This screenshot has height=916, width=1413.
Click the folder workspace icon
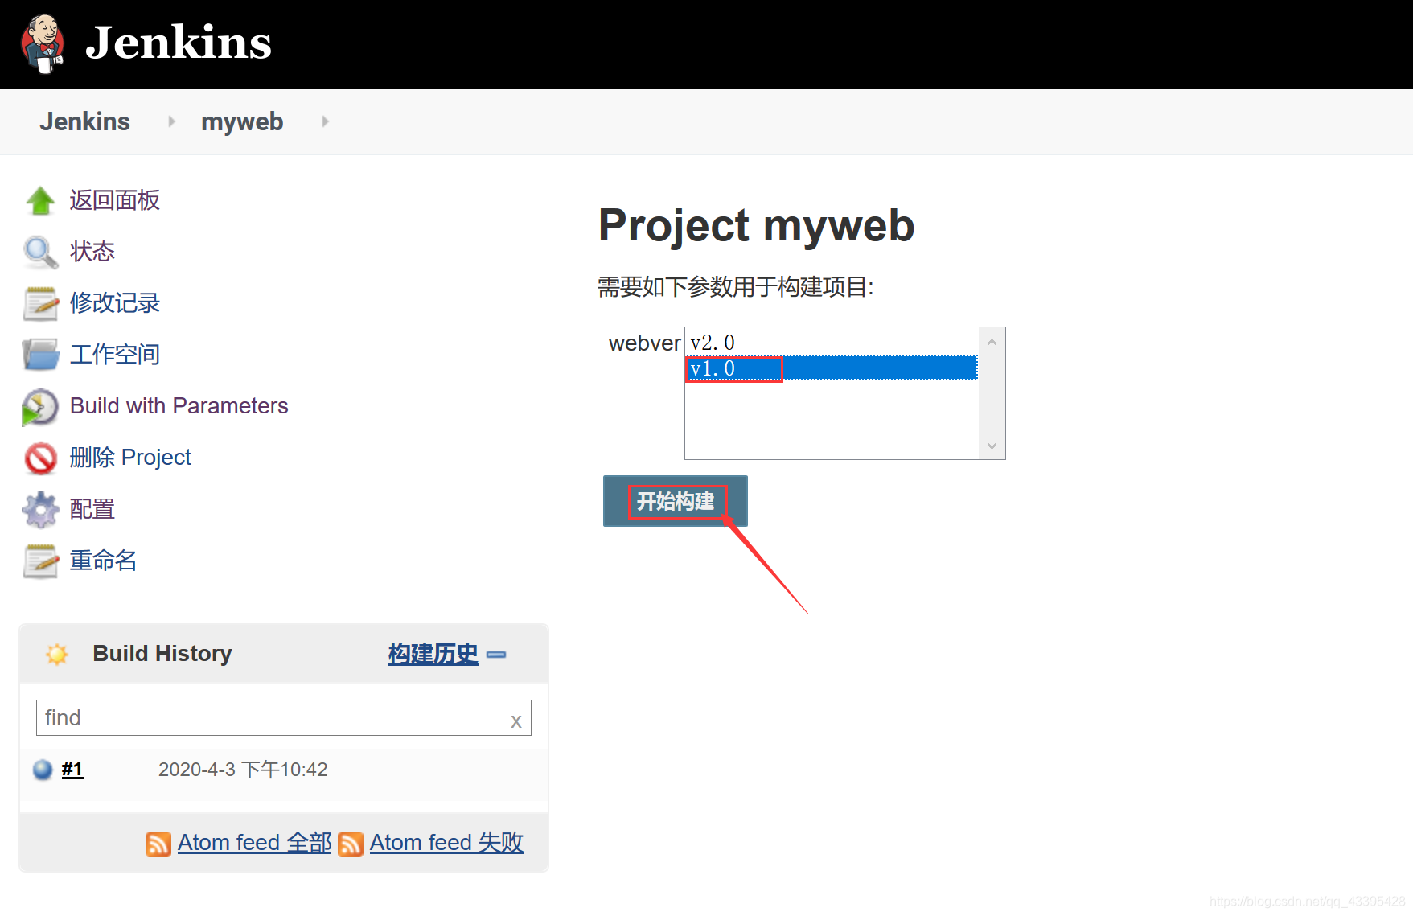click(40, 355)
